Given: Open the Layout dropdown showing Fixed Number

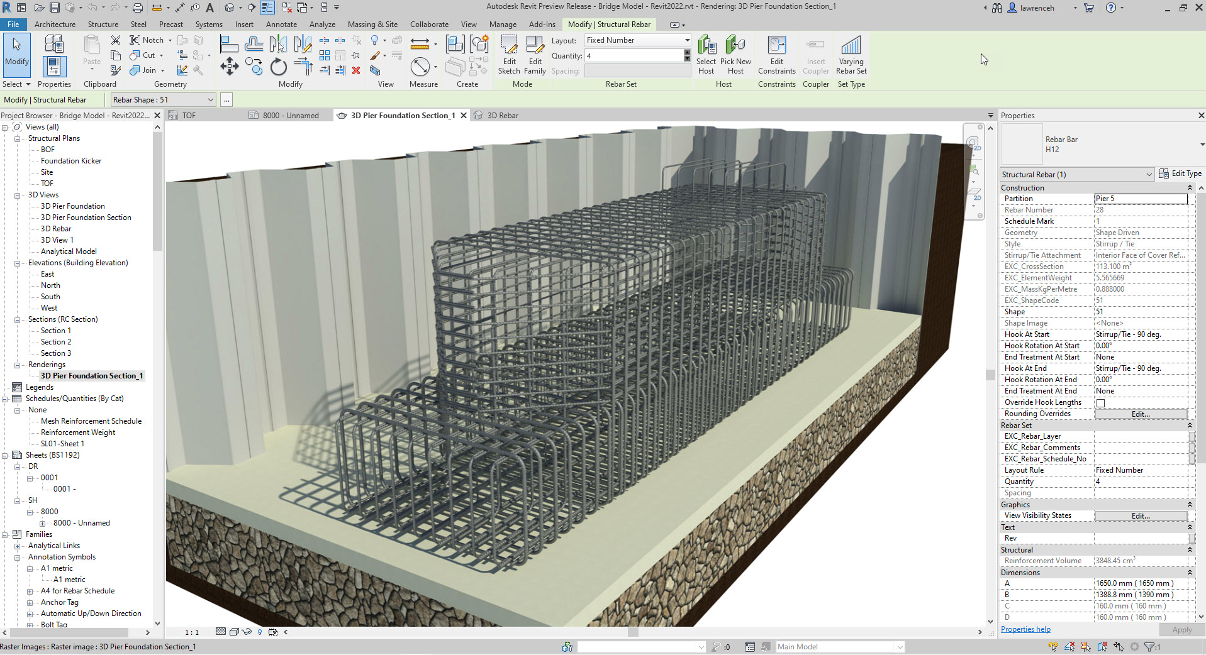Looking at the screenshot, I should coord(637,40).
